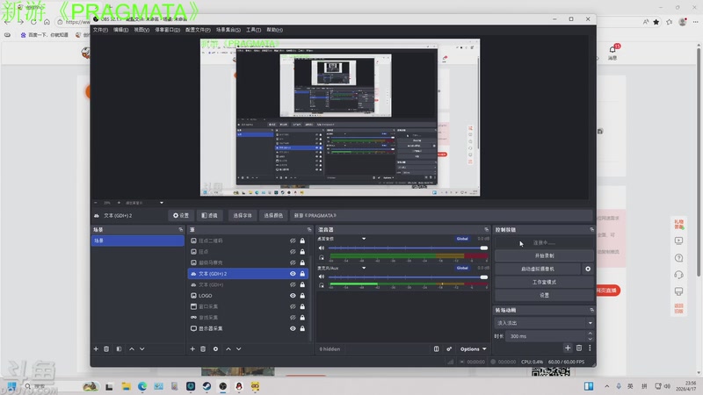Image resolution: width=703 pixels, height=395 pixels.
Task: Toggle Mic/Aux monitoring headphone icon
Action: (322, 285)
